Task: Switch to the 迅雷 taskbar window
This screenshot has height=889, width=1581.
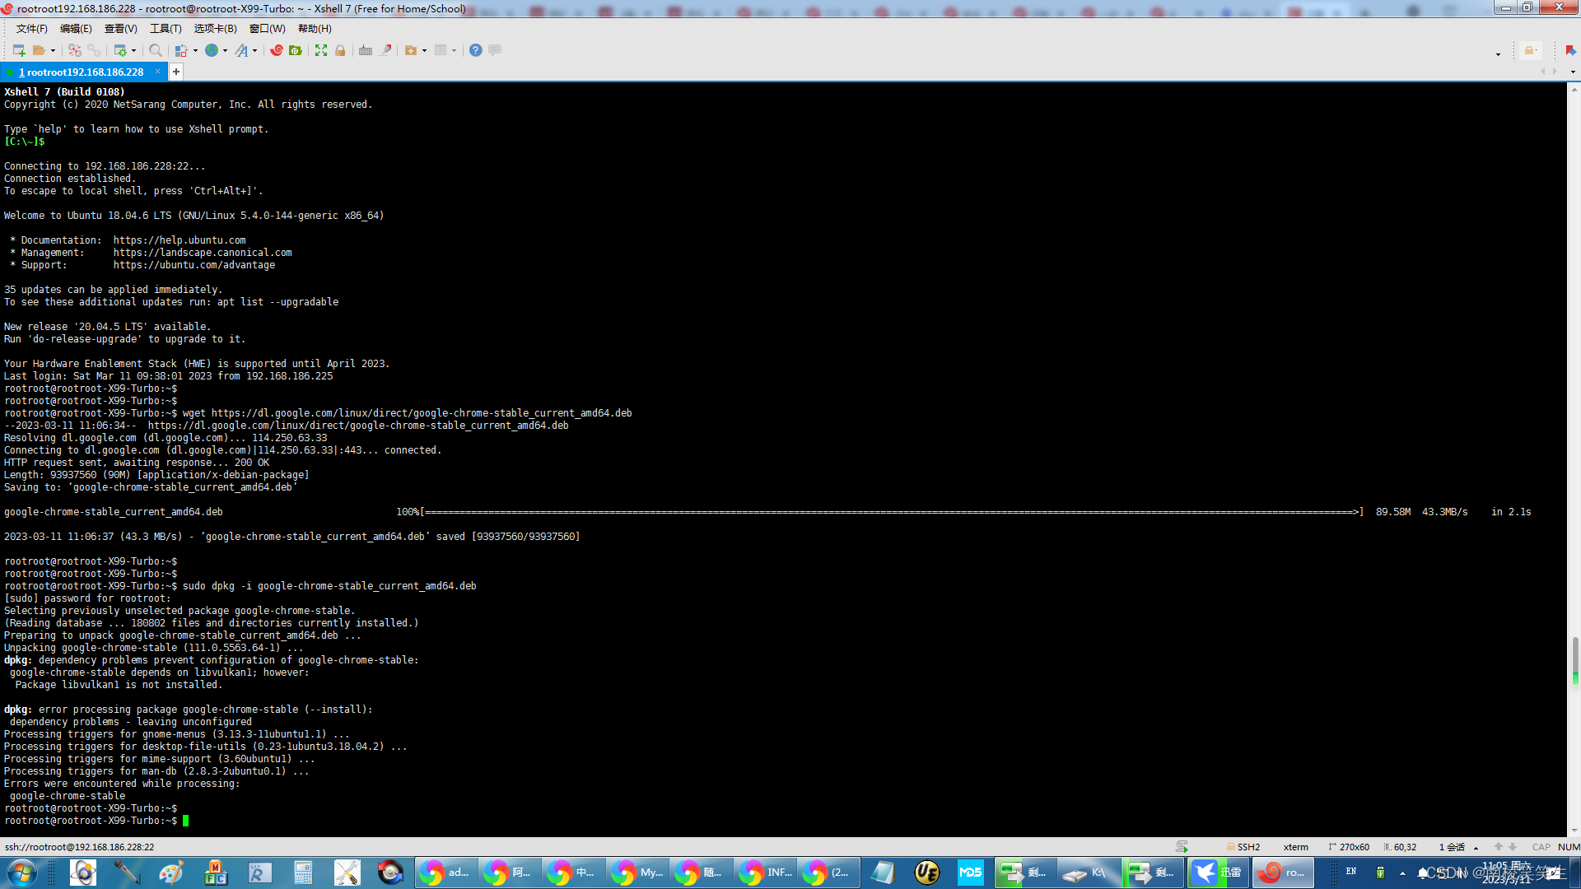Action: pos(1218,873)
